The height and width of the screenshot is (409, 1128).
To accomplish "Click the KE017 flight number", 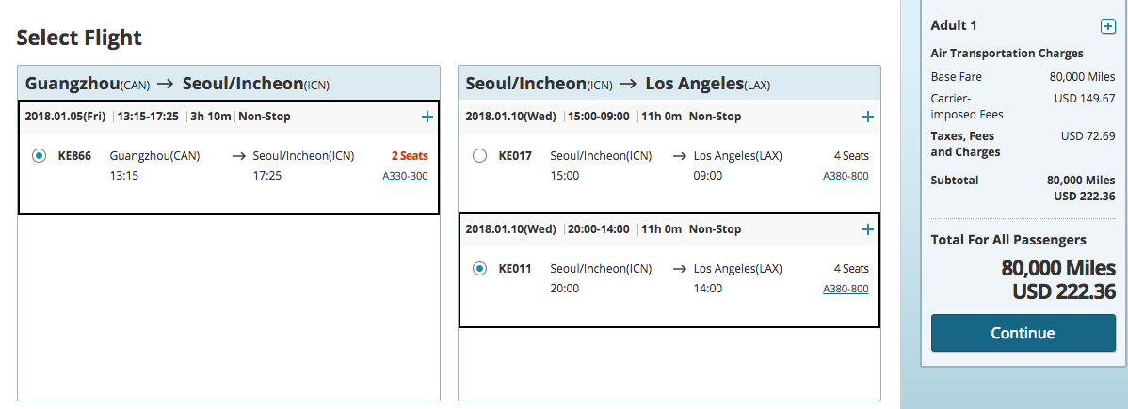I will [x=515, y=156].
